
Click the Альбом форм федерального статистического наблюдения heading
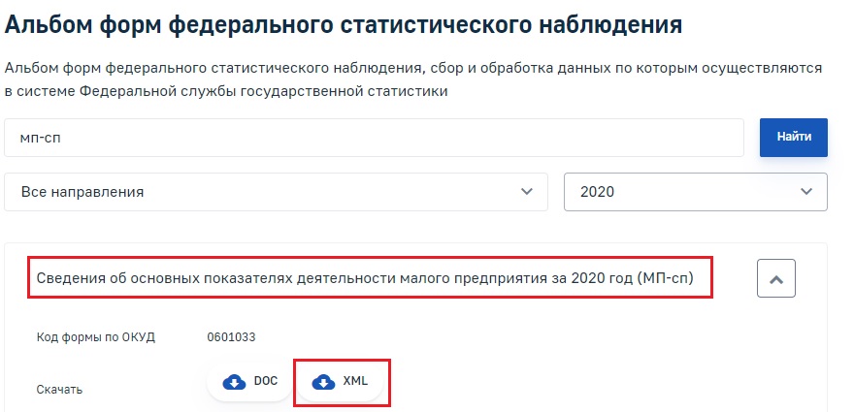[x=344, y=24]
